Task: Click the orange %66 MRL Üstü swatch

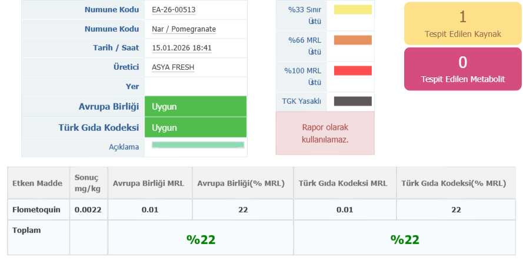Action: pos(352,40)
